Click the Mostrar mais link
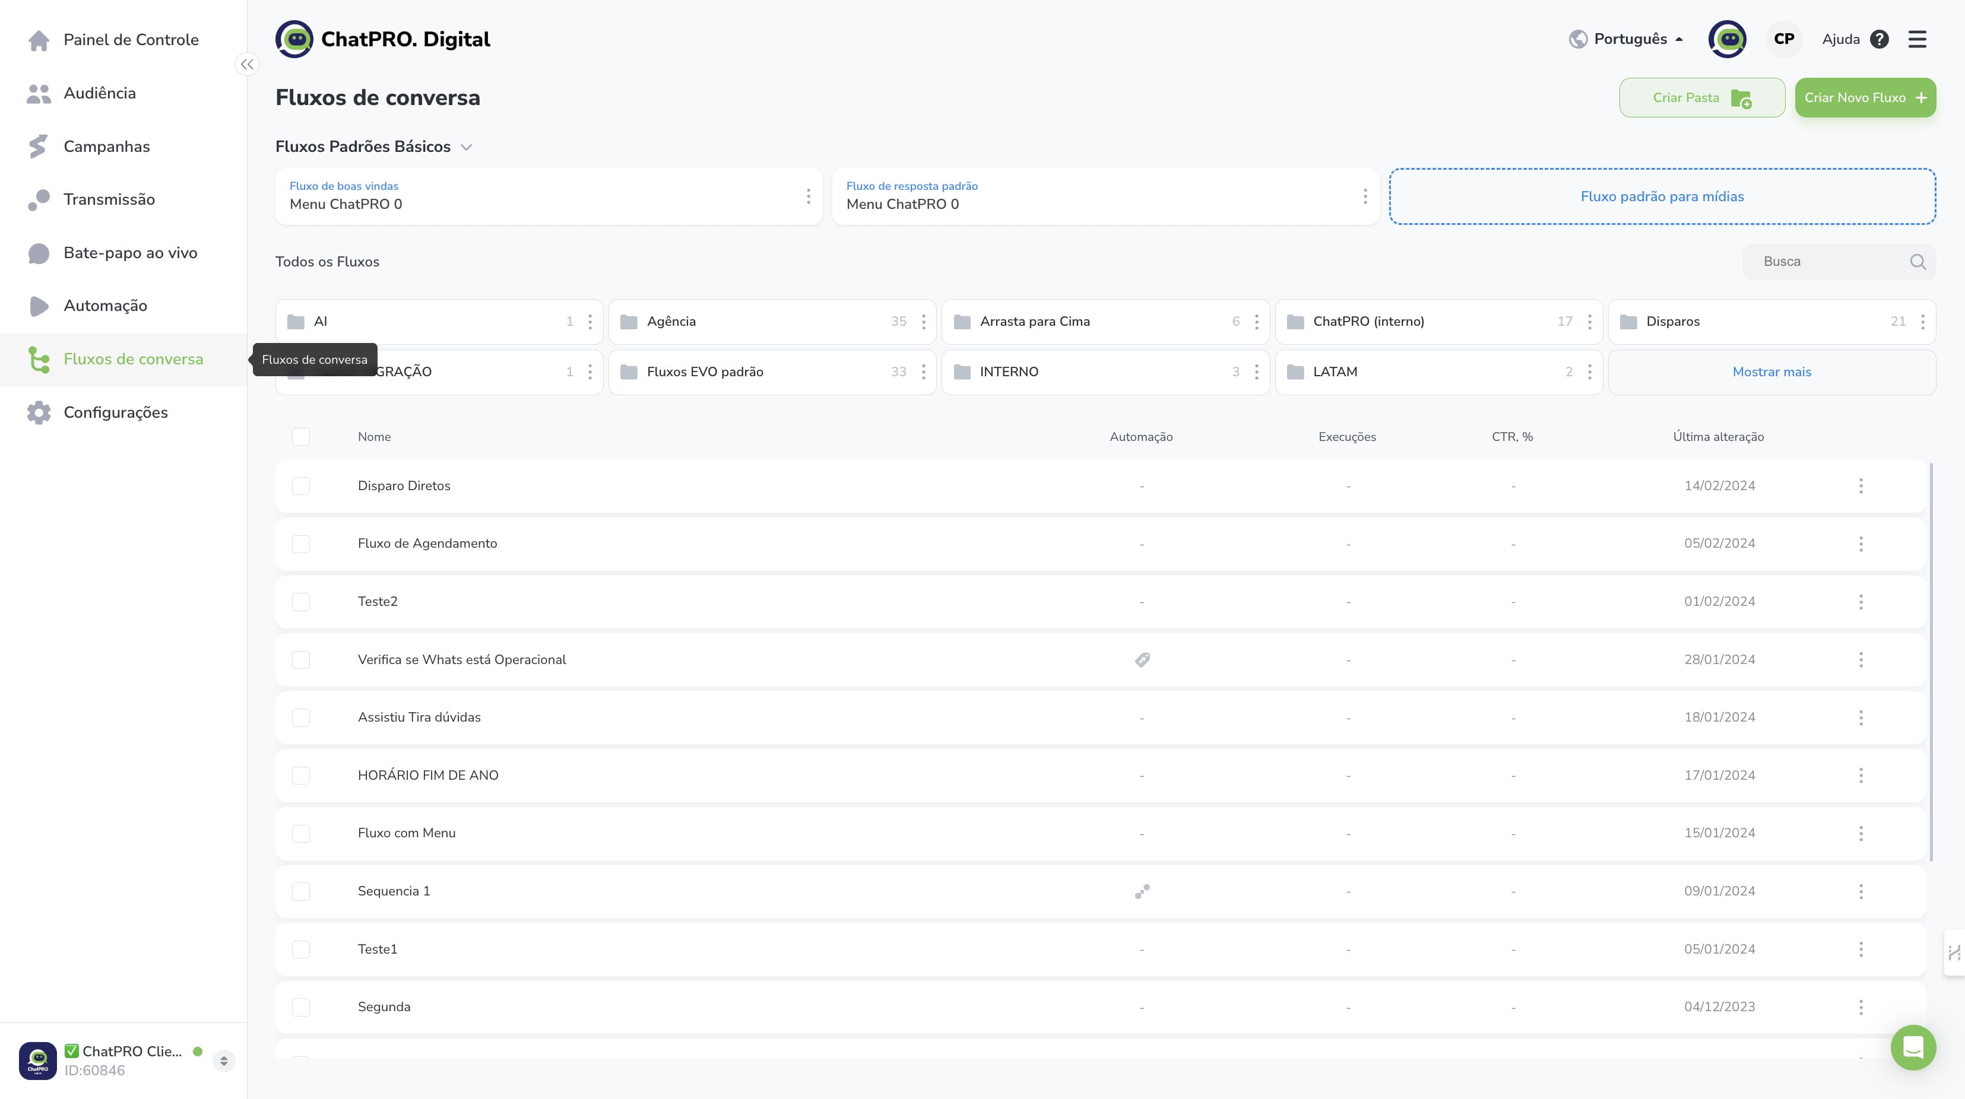The width and height of the screenshot is (1965, 1099). click(1771, 372)
